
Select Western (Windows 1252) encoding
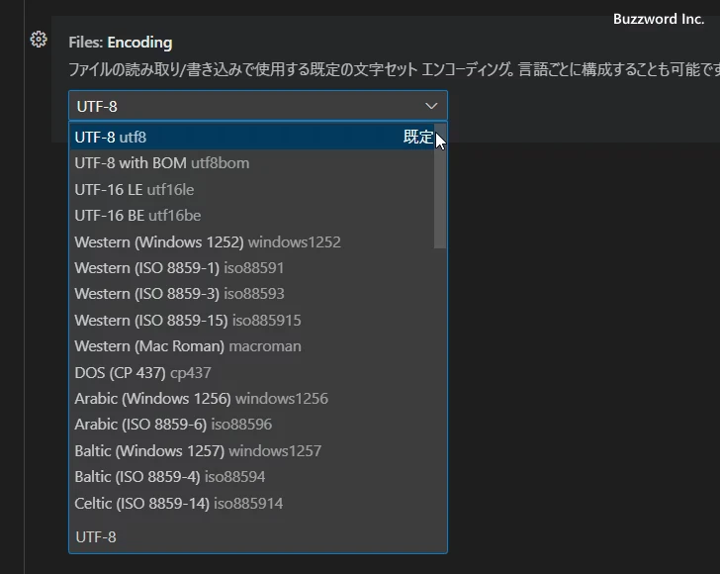208,241
